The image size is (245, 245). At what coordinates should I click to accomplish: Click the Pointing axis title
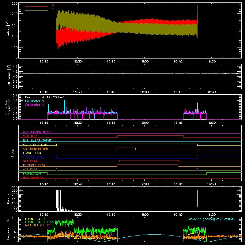tap(8, 30)
